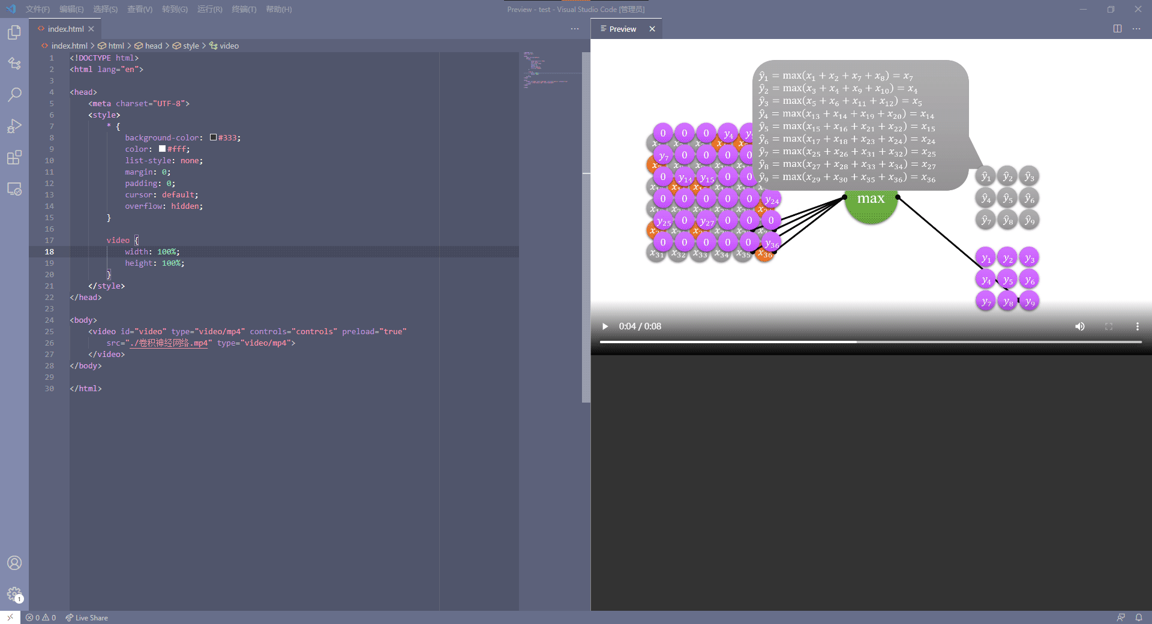Open the 编辑(E) menu
The width and height of the screenshot is (1152, 624).
click(71, 9)
